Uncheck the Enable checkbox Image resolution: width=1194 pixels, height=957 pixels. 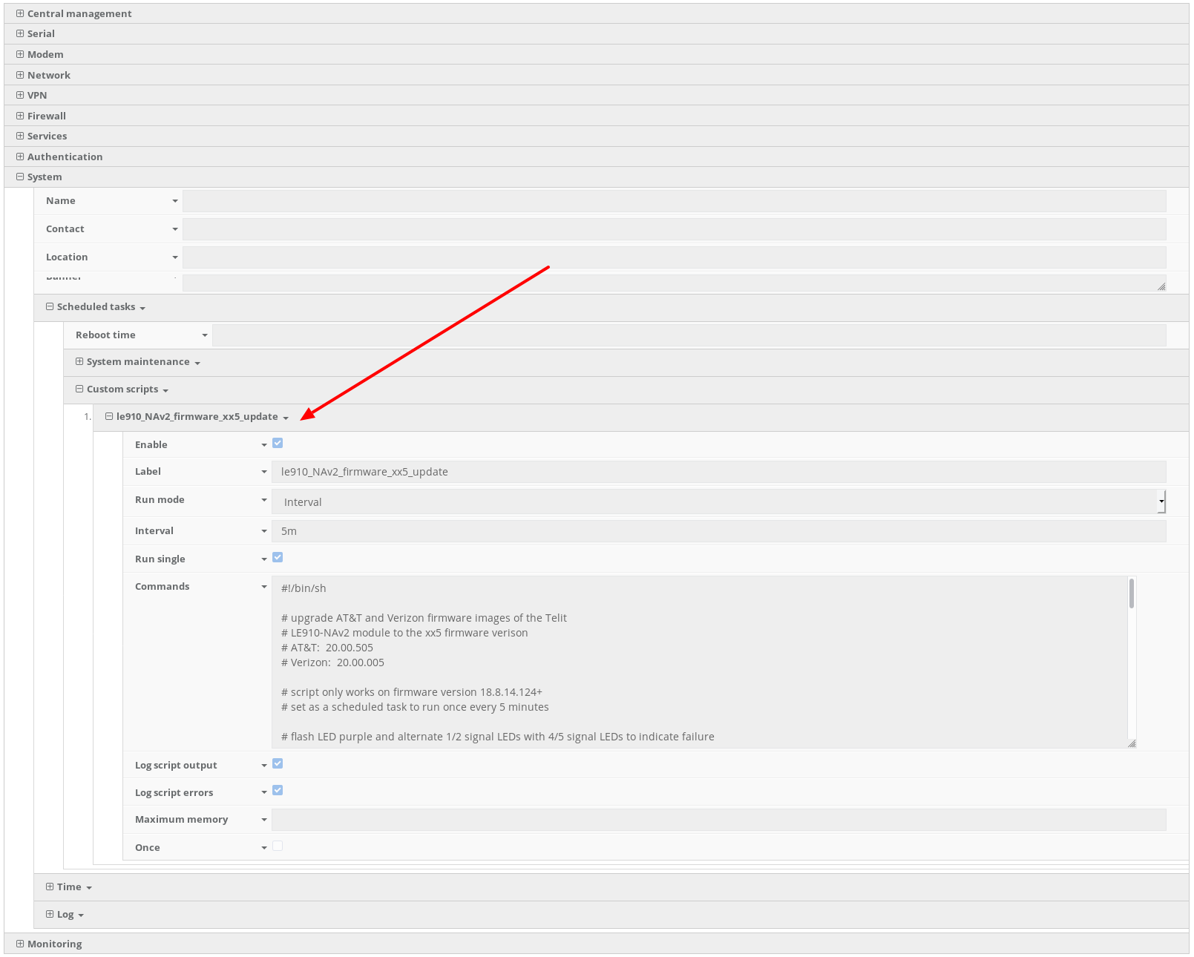pos(278,443)
